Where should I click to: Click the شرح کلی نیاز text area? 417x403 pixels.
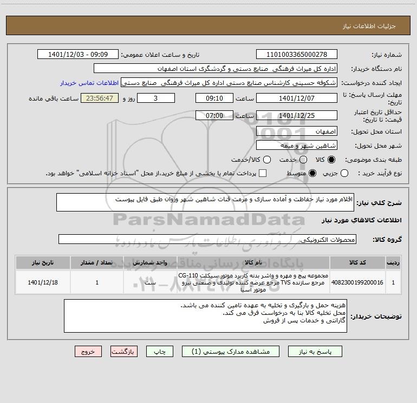click(205, 202)
